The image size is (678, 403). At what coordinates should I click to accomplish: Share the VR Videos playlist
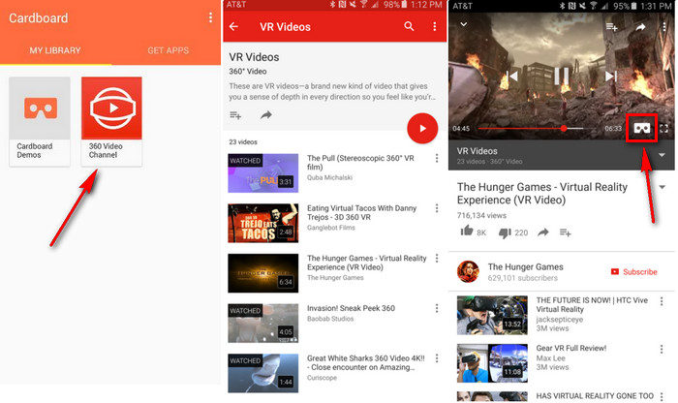click(x=266, y=115)
